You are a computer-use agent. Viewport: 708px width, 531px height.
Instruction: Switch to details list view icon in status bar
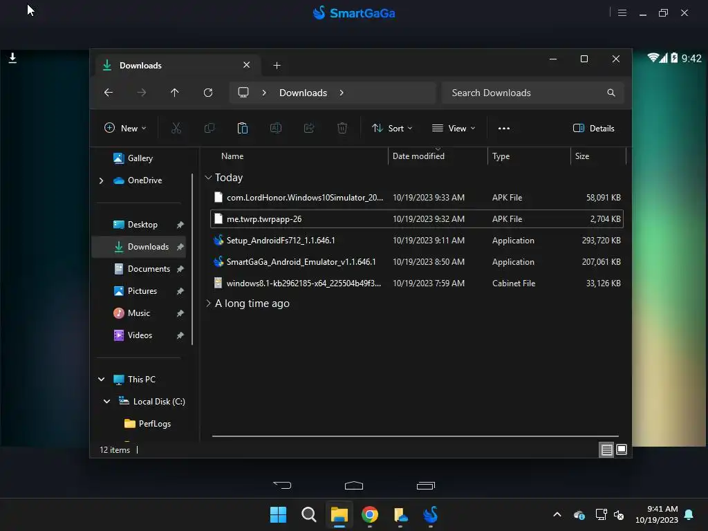[606, 449]
